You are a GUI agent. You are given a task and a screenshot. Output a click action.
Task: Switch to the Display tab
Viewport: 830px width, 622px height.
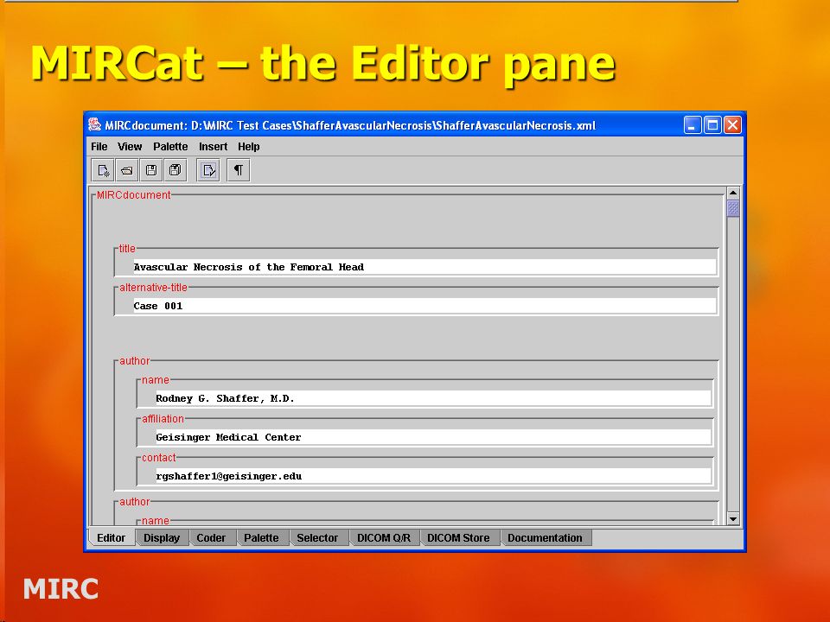coord(162,538)
